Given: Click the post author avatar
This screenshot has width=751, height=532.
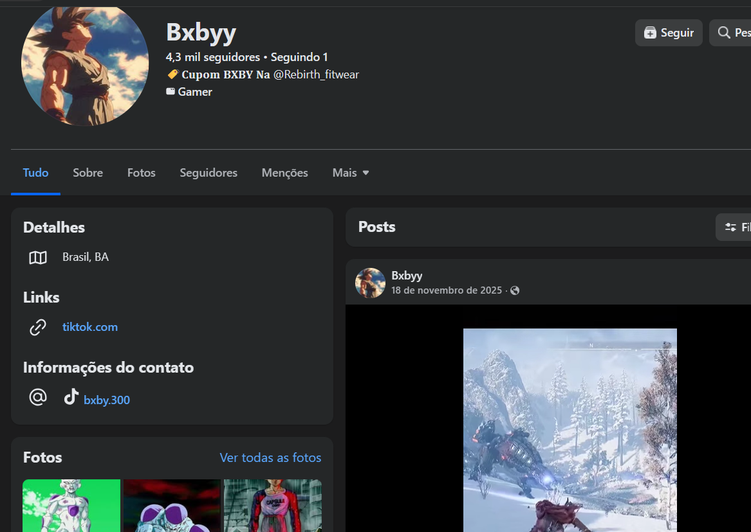Looking at the screenshot, I should 370,283.
